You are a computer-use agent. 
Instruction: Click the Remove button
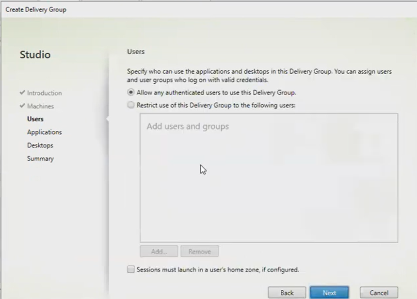[199, 252]
